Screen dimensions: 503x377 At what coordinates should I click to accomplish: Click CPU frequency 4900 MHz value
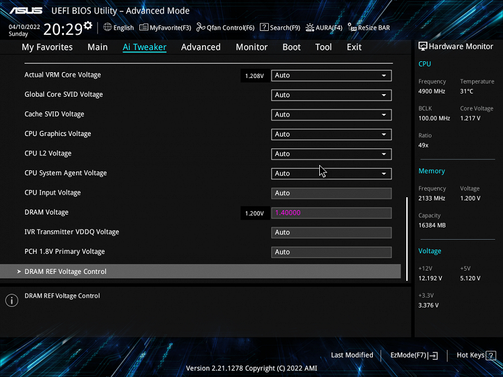(x=431, y=92)
